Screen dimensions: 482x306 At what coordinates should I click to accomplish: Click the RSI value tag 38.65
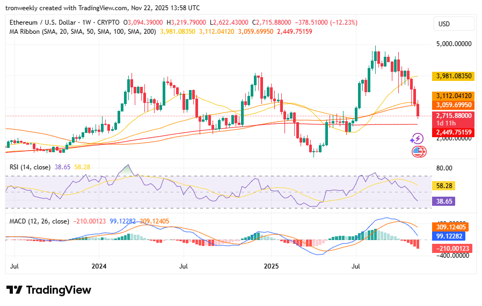point(443,201)
